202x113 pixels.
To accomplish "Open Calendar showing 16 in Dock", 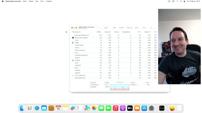I will coord(58,108).
